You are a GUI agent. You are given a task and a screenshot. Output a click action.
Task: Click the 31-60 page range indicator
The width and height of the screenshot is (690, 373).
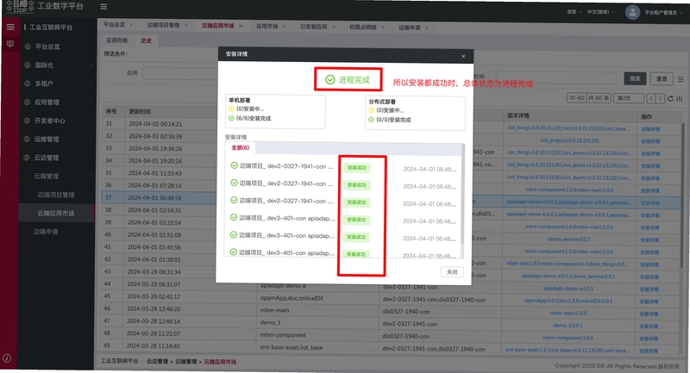(x=576, y=98)
